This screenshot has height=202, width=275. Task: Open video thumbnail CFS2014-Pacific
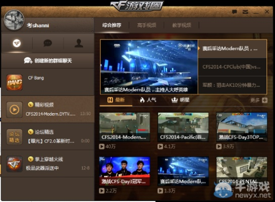[x=183, y=127]
